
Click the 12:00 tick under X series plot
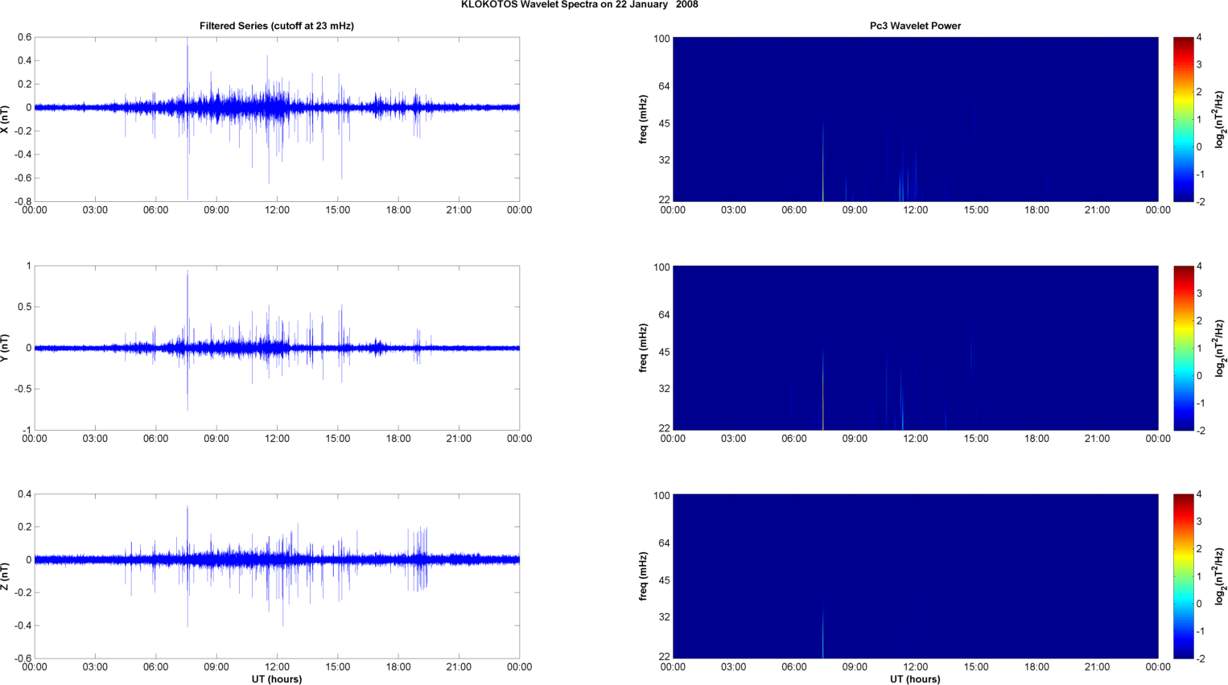pos(277,210)
